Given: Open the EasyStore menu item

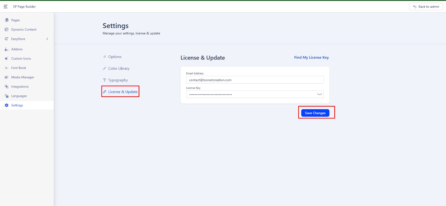Looking at the screenshot, I should [x=18, y=39].
